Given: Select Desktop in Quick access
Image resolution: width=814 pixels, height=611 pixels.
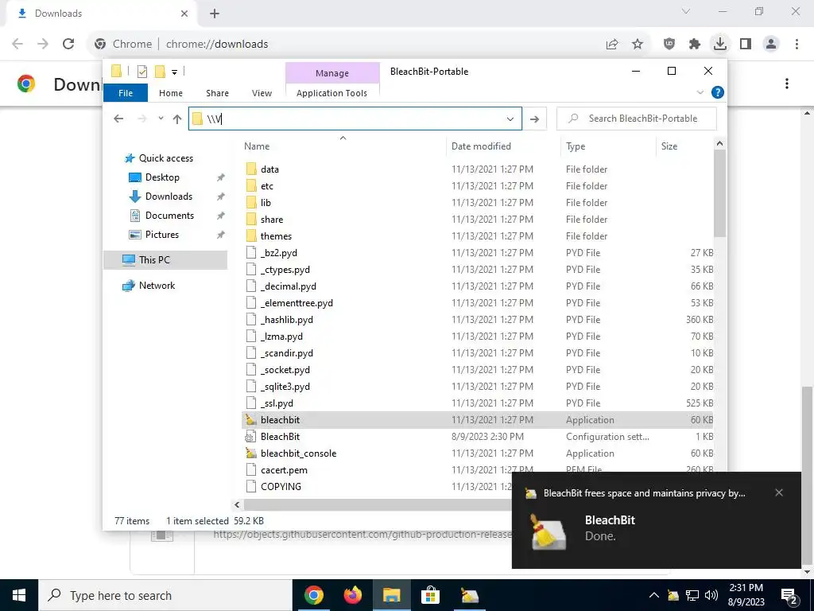Looking at the screenshot, I should pyautogui.click(x=162, y=177).
